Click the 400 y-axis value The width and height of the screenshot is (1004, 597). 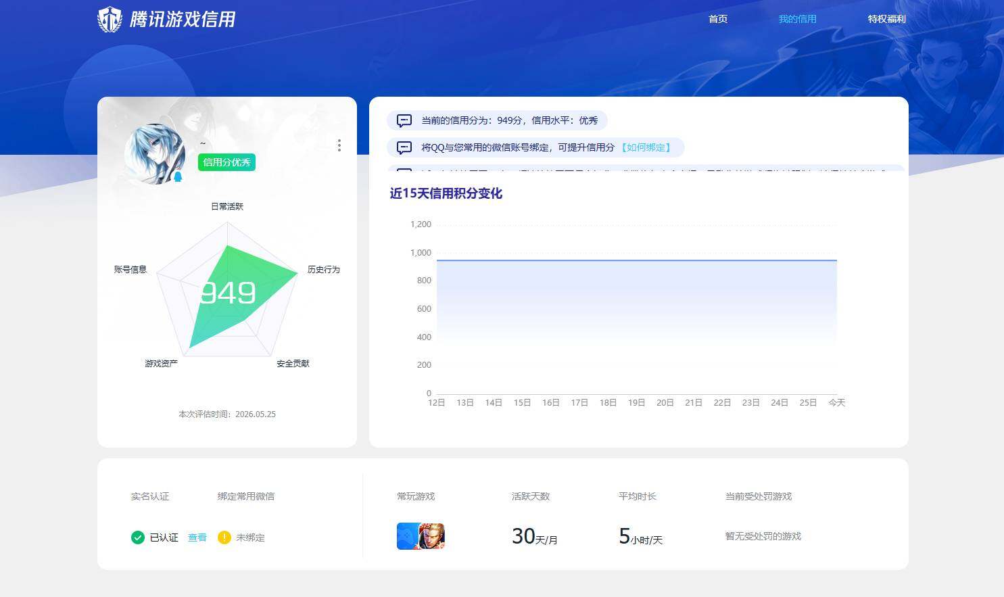pyautogui.click(x=424, y=337)
